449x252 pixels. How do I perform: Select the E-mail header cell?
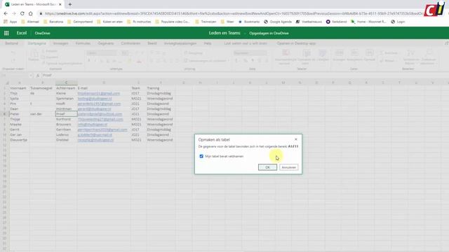point(104,88)
